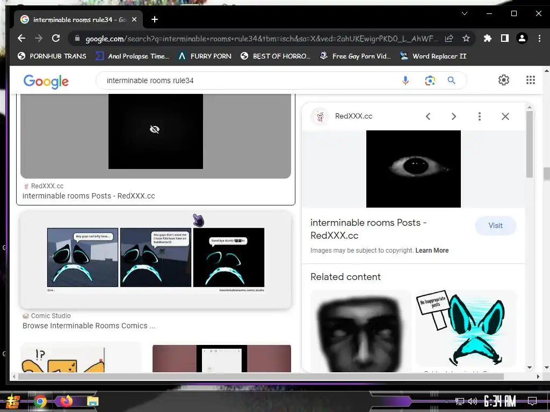This screenshot has height=412, width=550.
Task: Click preview panel scroll down arrow
Action: 530,367
